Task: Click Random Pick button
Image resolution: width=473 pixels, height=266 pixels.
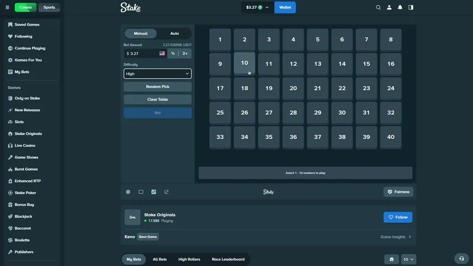Action: 157,86
